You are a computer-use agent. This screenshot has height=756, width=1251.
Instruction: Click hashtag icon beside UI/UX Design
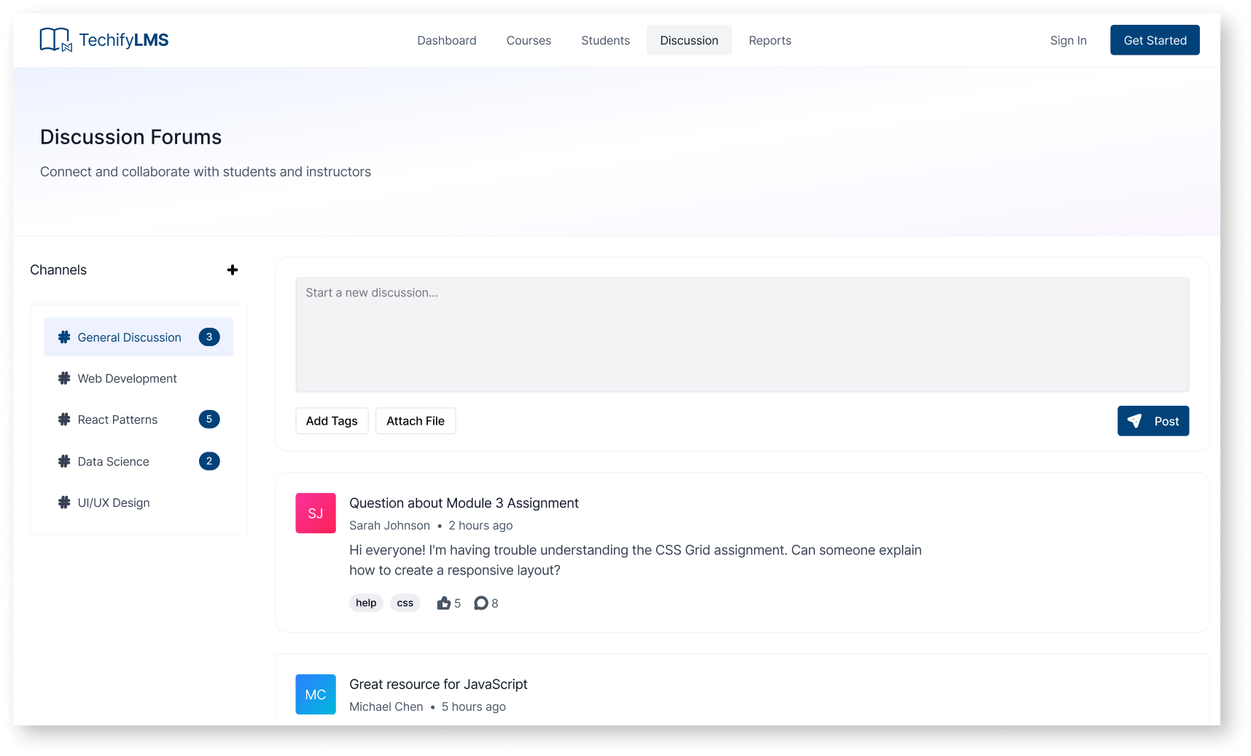click(64, 503)
